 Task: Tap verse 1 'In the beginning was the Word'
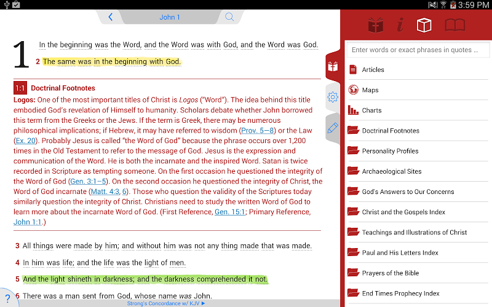[x=178, y=44]
